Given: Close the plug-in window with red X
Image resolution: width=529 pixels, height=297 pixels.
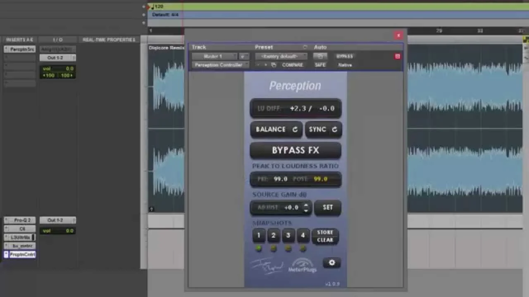Looking at the screenshot, I should (x=398, y=35).
